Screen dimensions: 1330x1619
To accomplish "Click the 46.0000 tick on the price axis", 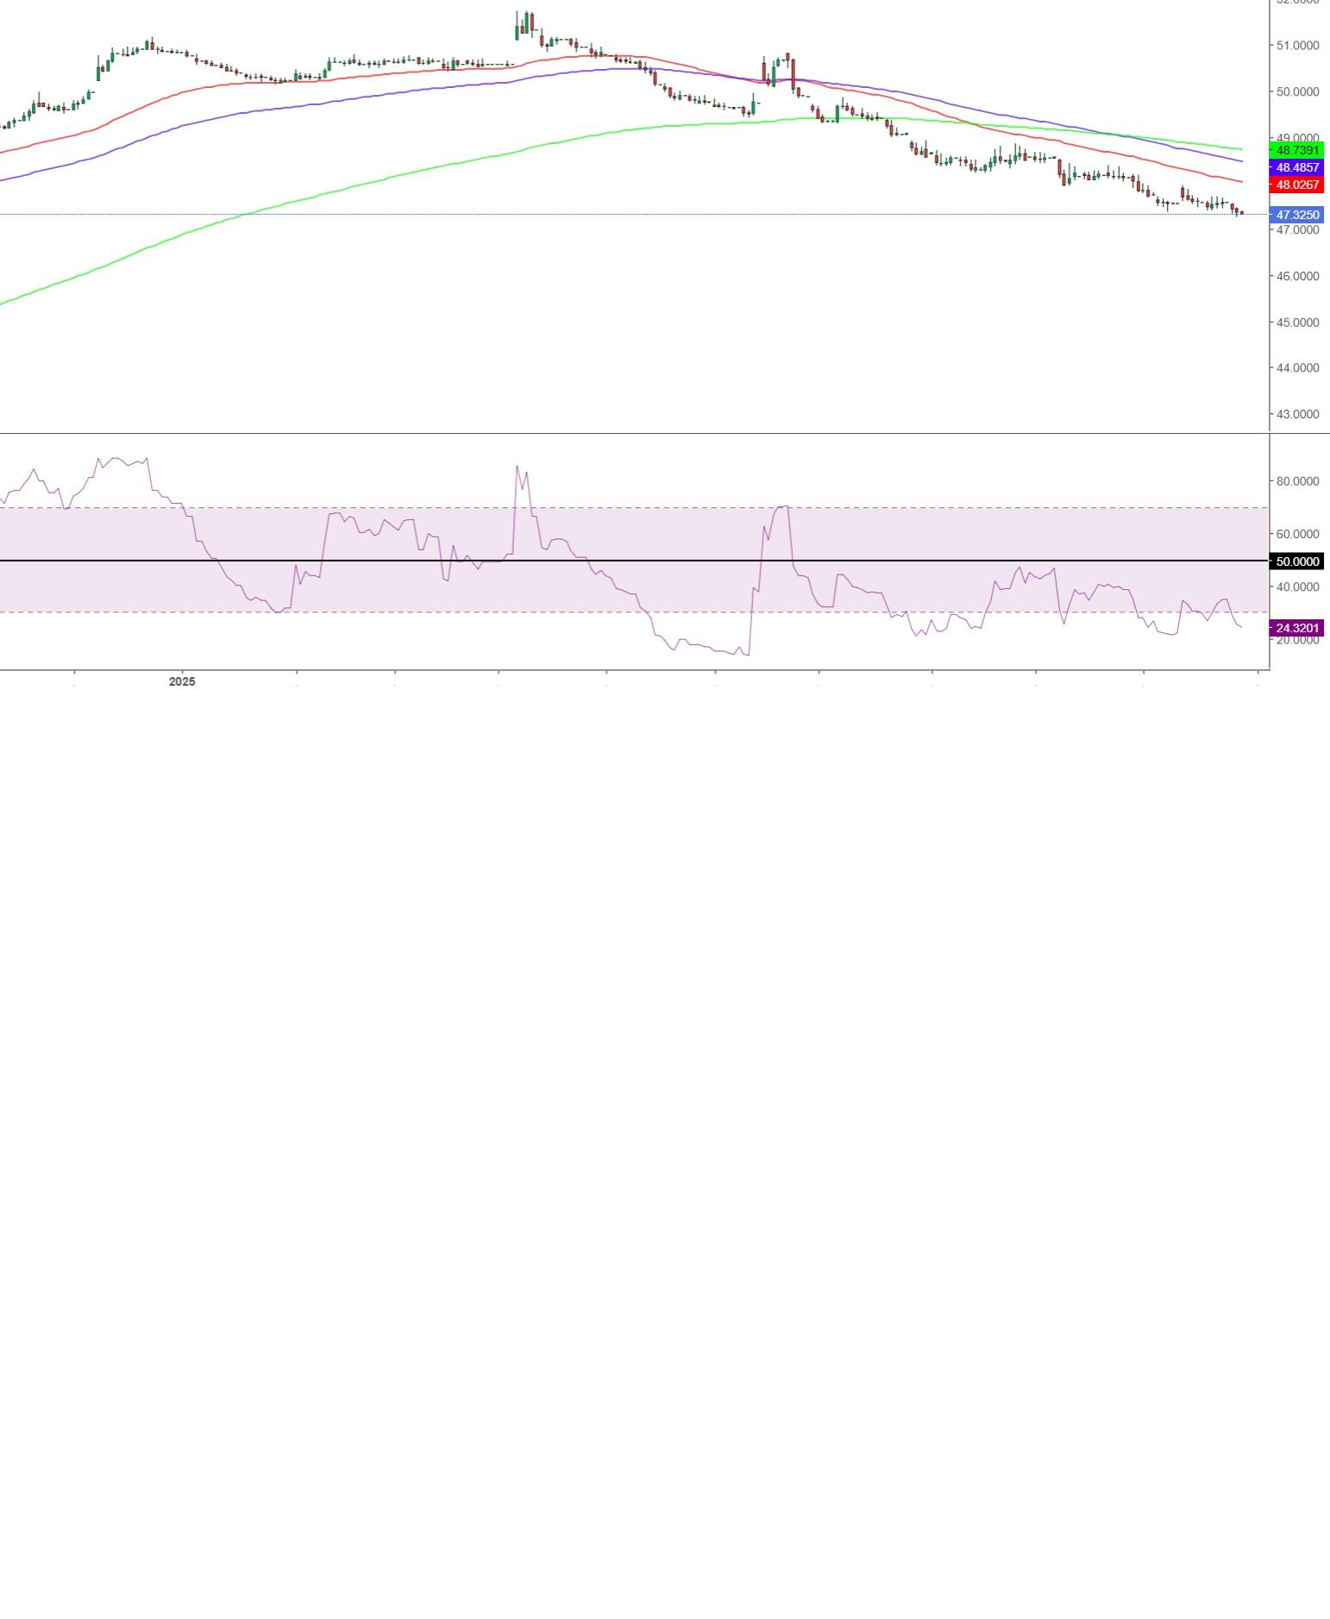I will point(1297,276).
